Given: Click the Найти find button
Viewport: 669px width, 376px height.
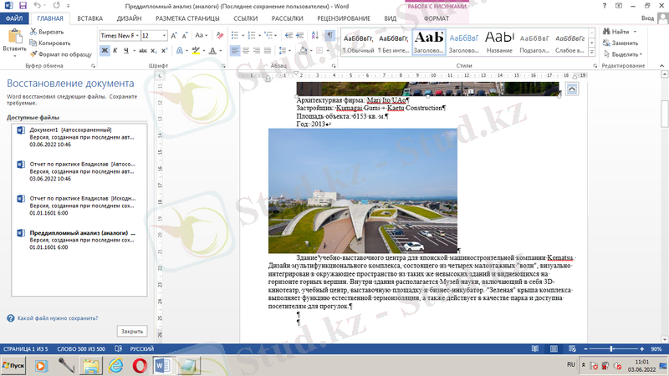Looking at the screenshot, I should point(619,32).
